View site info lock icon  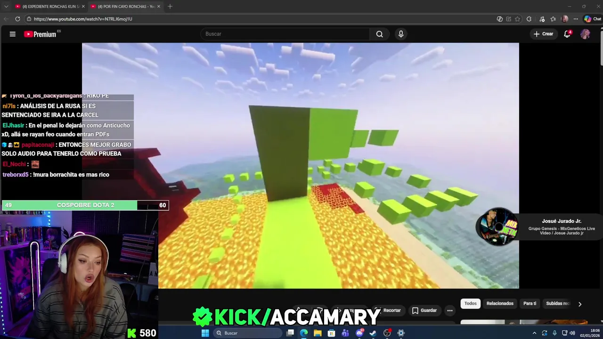[x=29, y=19]
